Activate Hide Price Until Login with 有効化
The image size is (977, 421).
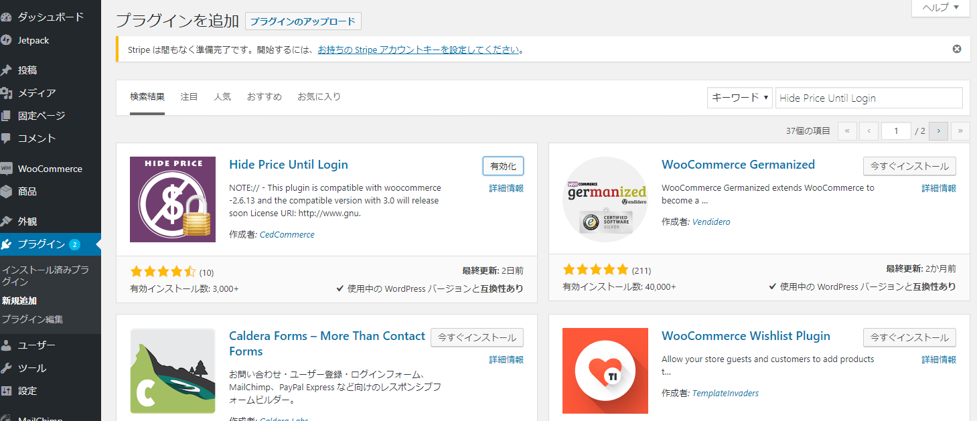[x=503, y=166]
